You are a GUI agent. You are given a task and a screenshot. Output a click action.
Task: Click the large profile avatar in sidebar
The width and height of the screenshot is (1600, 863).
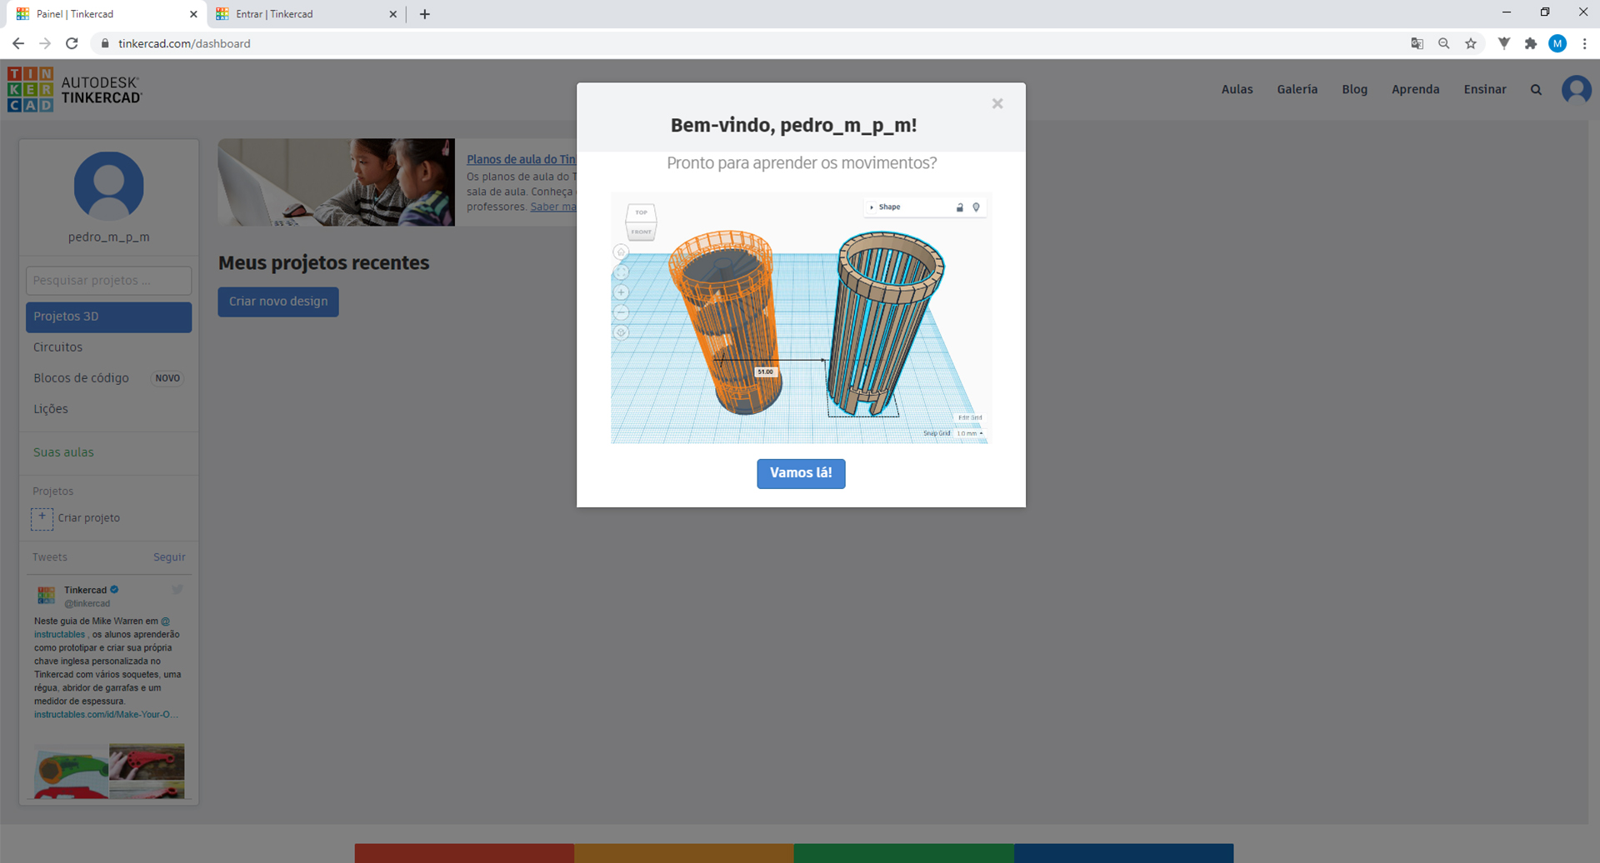(109, 187)
